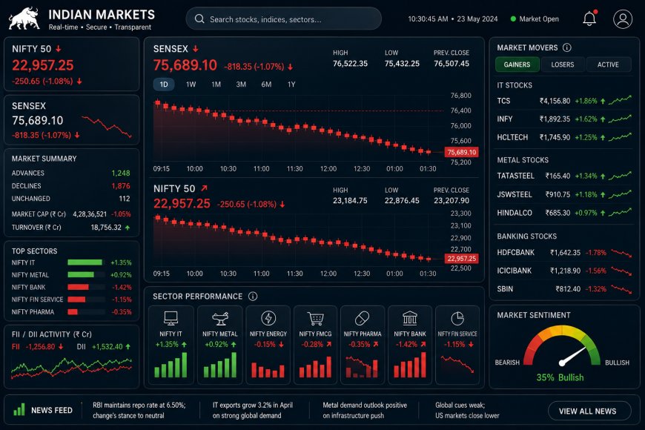This screenshot has width=645, height=430.
Task: Open the Metal demand outlook news item
Action: coord(365,410)
